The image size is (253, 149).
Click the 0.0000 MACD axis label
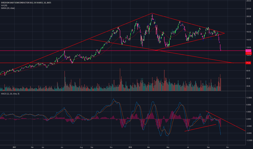(x=249, y=119)
